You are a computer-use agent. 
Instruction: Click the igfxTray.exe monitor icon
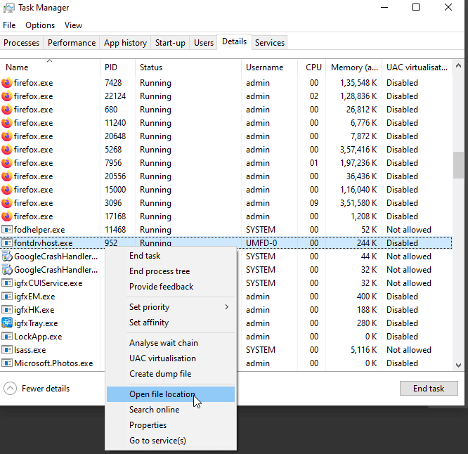[x=7, y=323]
